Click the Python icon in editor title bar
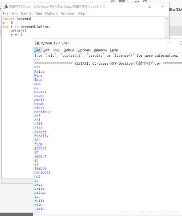The width and height of the screenshot is (182, 216). (5, 7)
